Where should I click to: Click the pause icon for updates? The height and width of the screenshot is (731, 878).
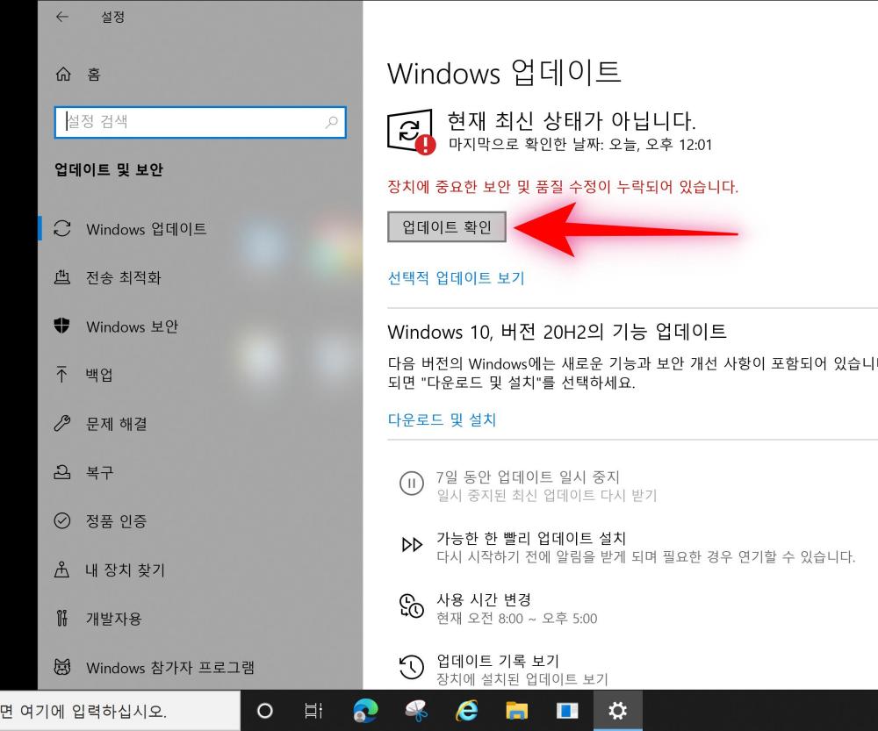pyautogui.click(x=412, y=483)
